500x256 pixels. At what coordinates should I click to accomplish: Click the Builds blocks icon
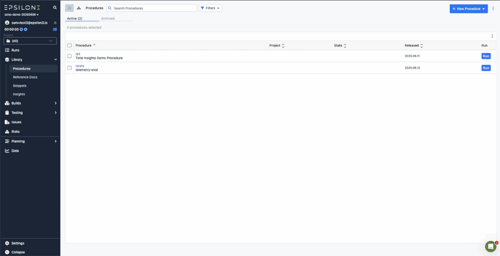(x=7, y=103)
